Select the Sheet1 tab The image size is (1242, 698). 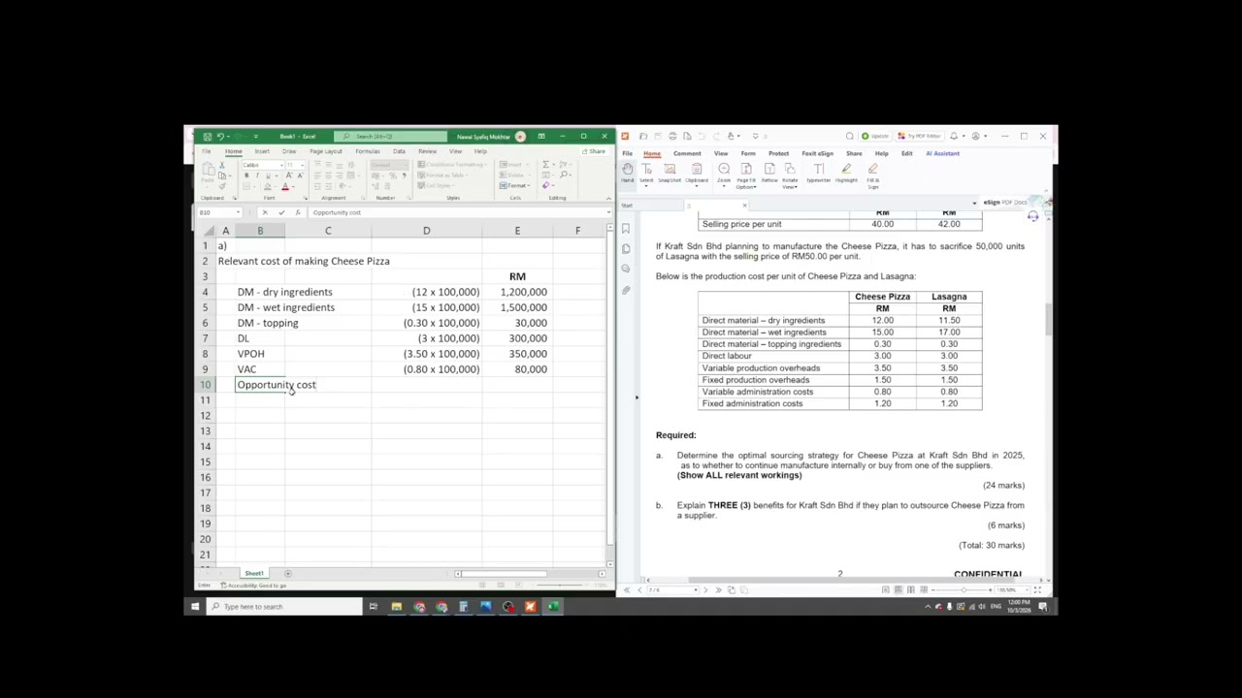[x=253, y=574]
